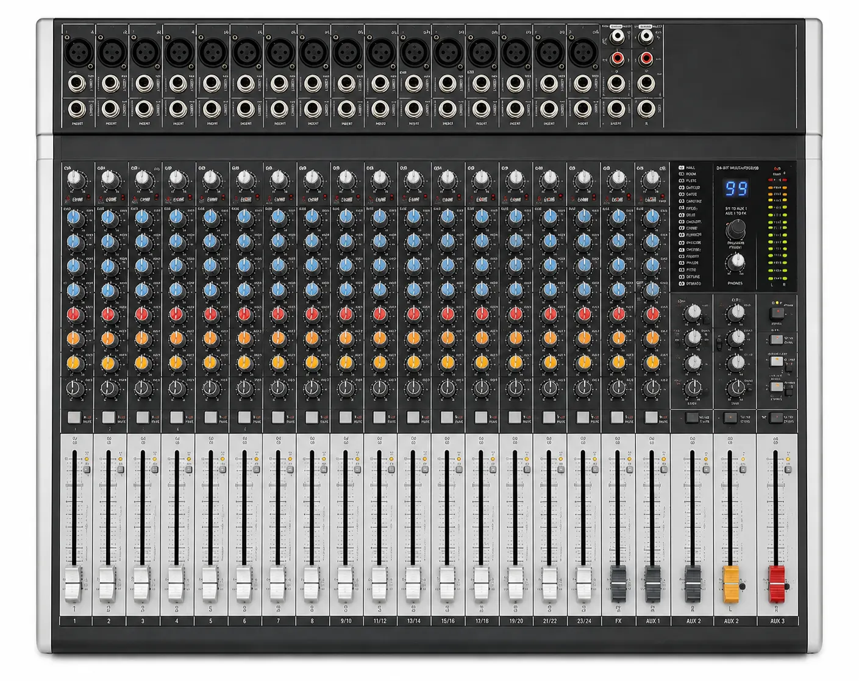
Task: Click the AUX 3 label under red fader
Action: click(777, 621)
